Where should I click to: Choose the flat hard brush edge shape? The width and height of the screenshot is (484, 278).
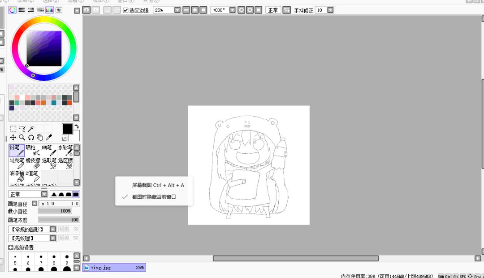point(76,194)
